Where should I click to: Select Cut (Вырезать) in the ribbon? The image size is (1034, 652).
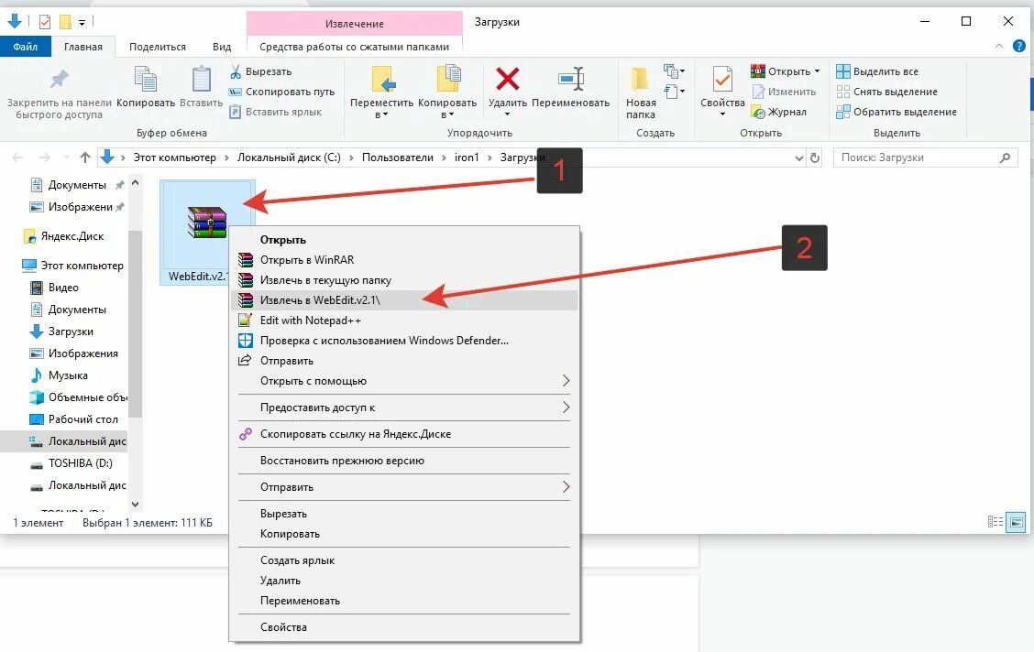260,71
